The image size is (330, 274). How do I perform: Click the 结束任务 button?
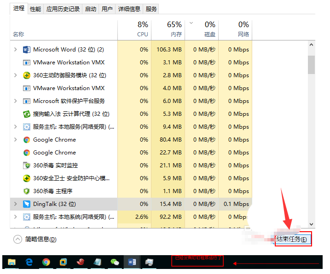coord(292,240)
